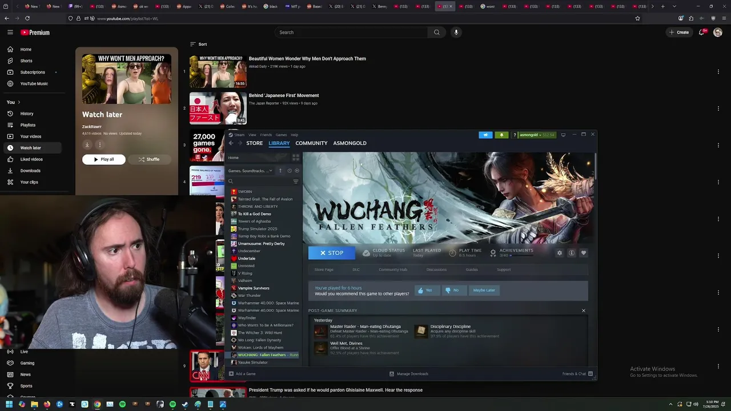Image resolution: width=731 pixels, height=411 pixels.
Task: Reload the browser page
Action: click(x=27, y=18)
